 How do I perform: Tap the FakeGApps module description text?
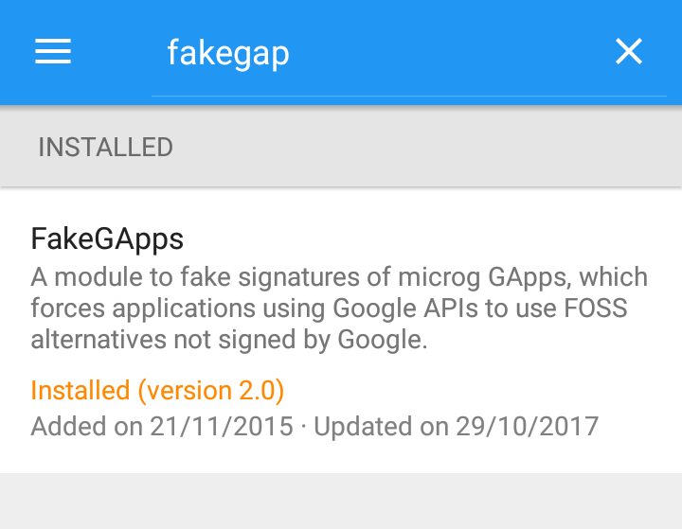339,309
